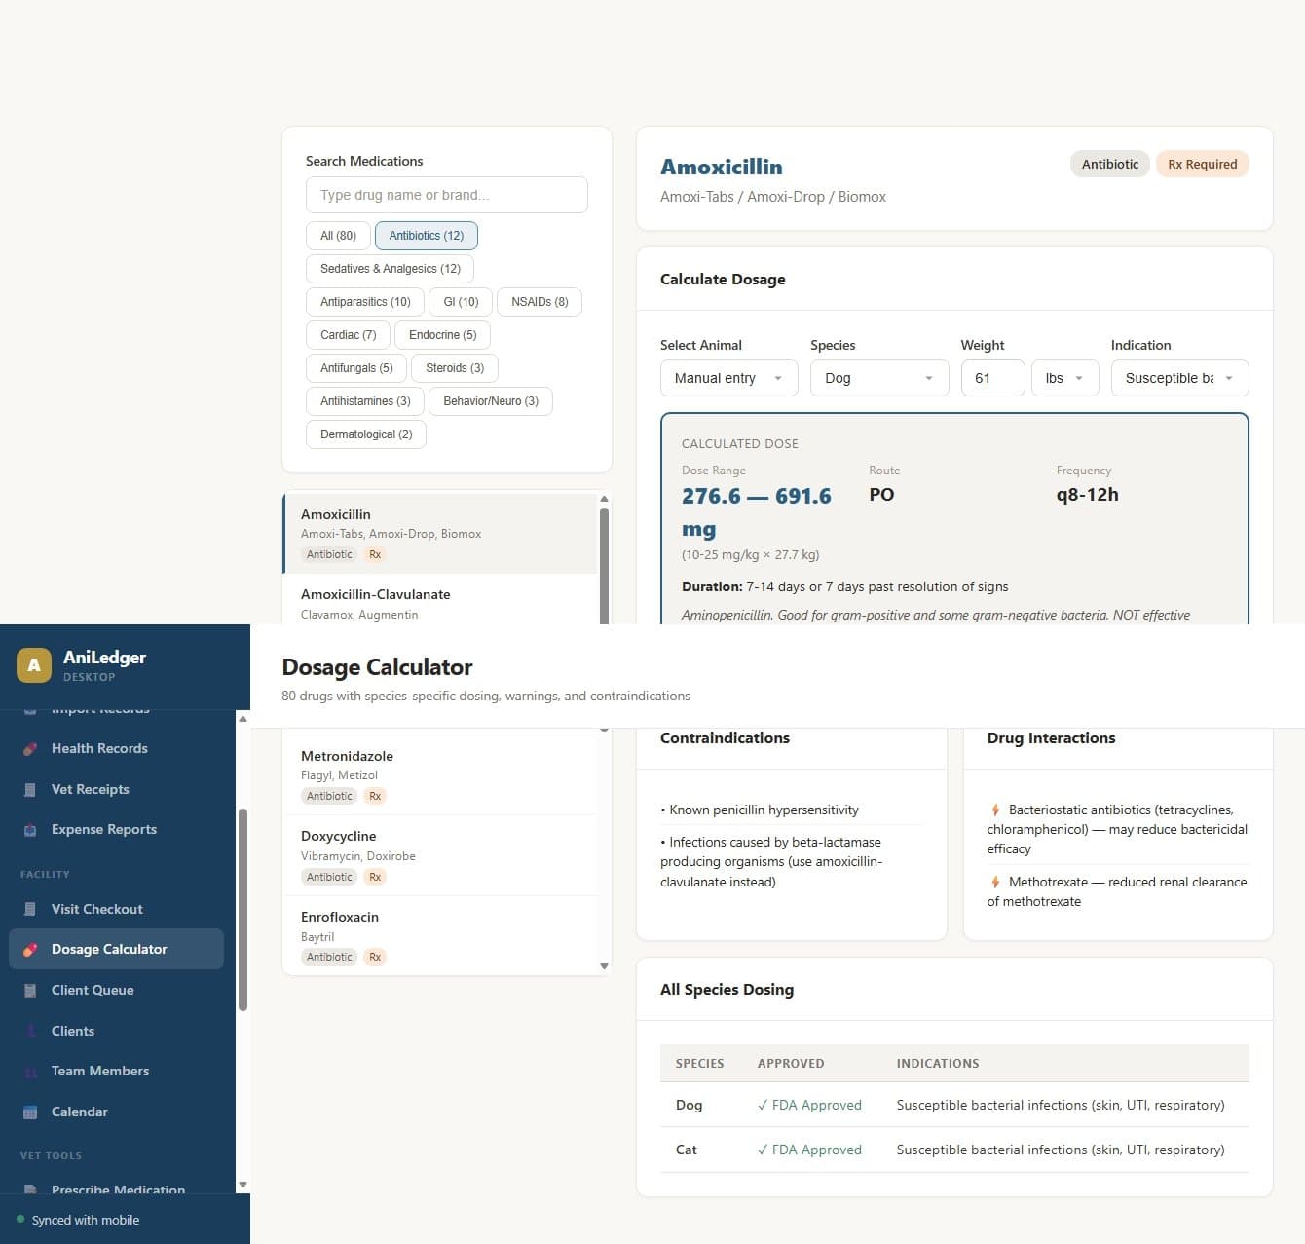Image resolution: width=1305 pixels, height=1244 pixels.
Task: Click the AniLedger logo badge
Action: point(33,664)
